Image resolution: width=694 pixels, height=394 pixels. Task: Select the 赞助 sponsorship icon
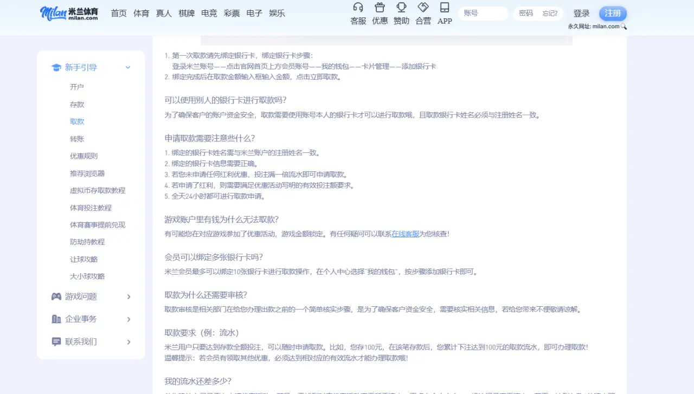[x=401, y=13]
